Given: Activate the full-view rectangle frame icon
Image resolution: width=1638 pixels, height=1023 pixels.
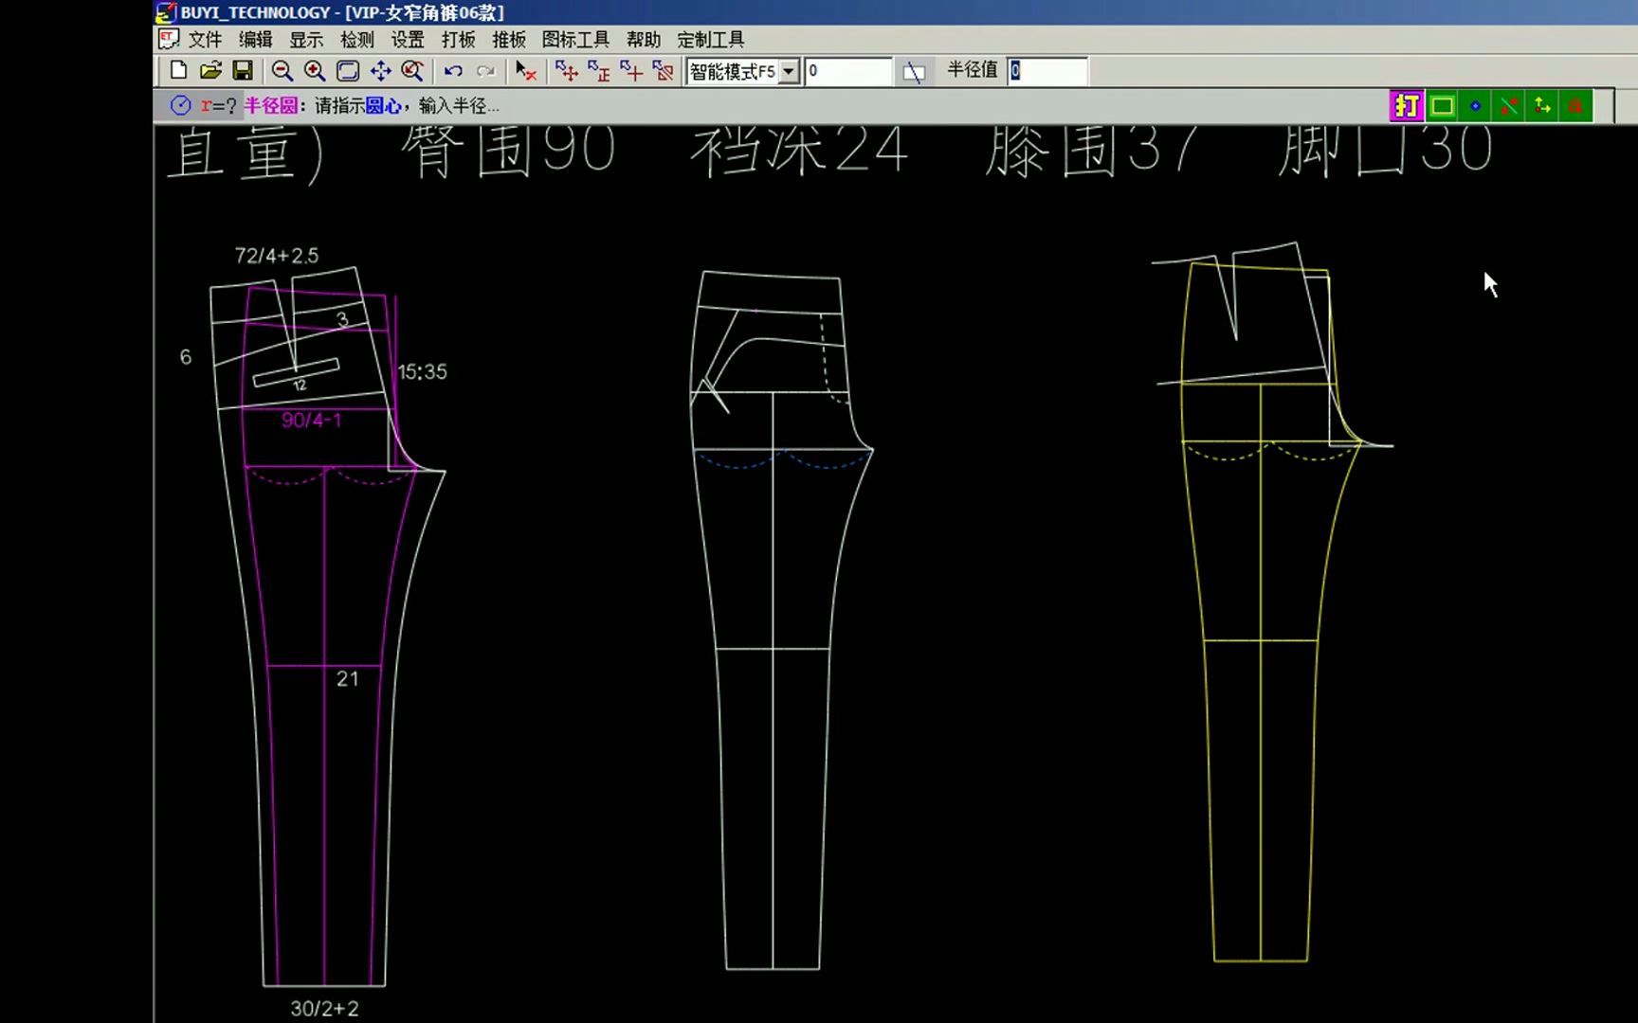Looking at the screenshot, I should coord(347,71).
